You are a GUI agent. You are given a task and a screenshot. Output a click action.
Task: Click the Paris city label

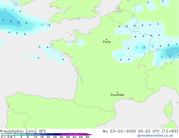coord(107,42)
